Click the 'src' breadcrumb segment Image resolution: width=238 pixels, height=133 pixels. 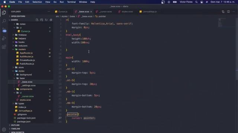[57, 16]
